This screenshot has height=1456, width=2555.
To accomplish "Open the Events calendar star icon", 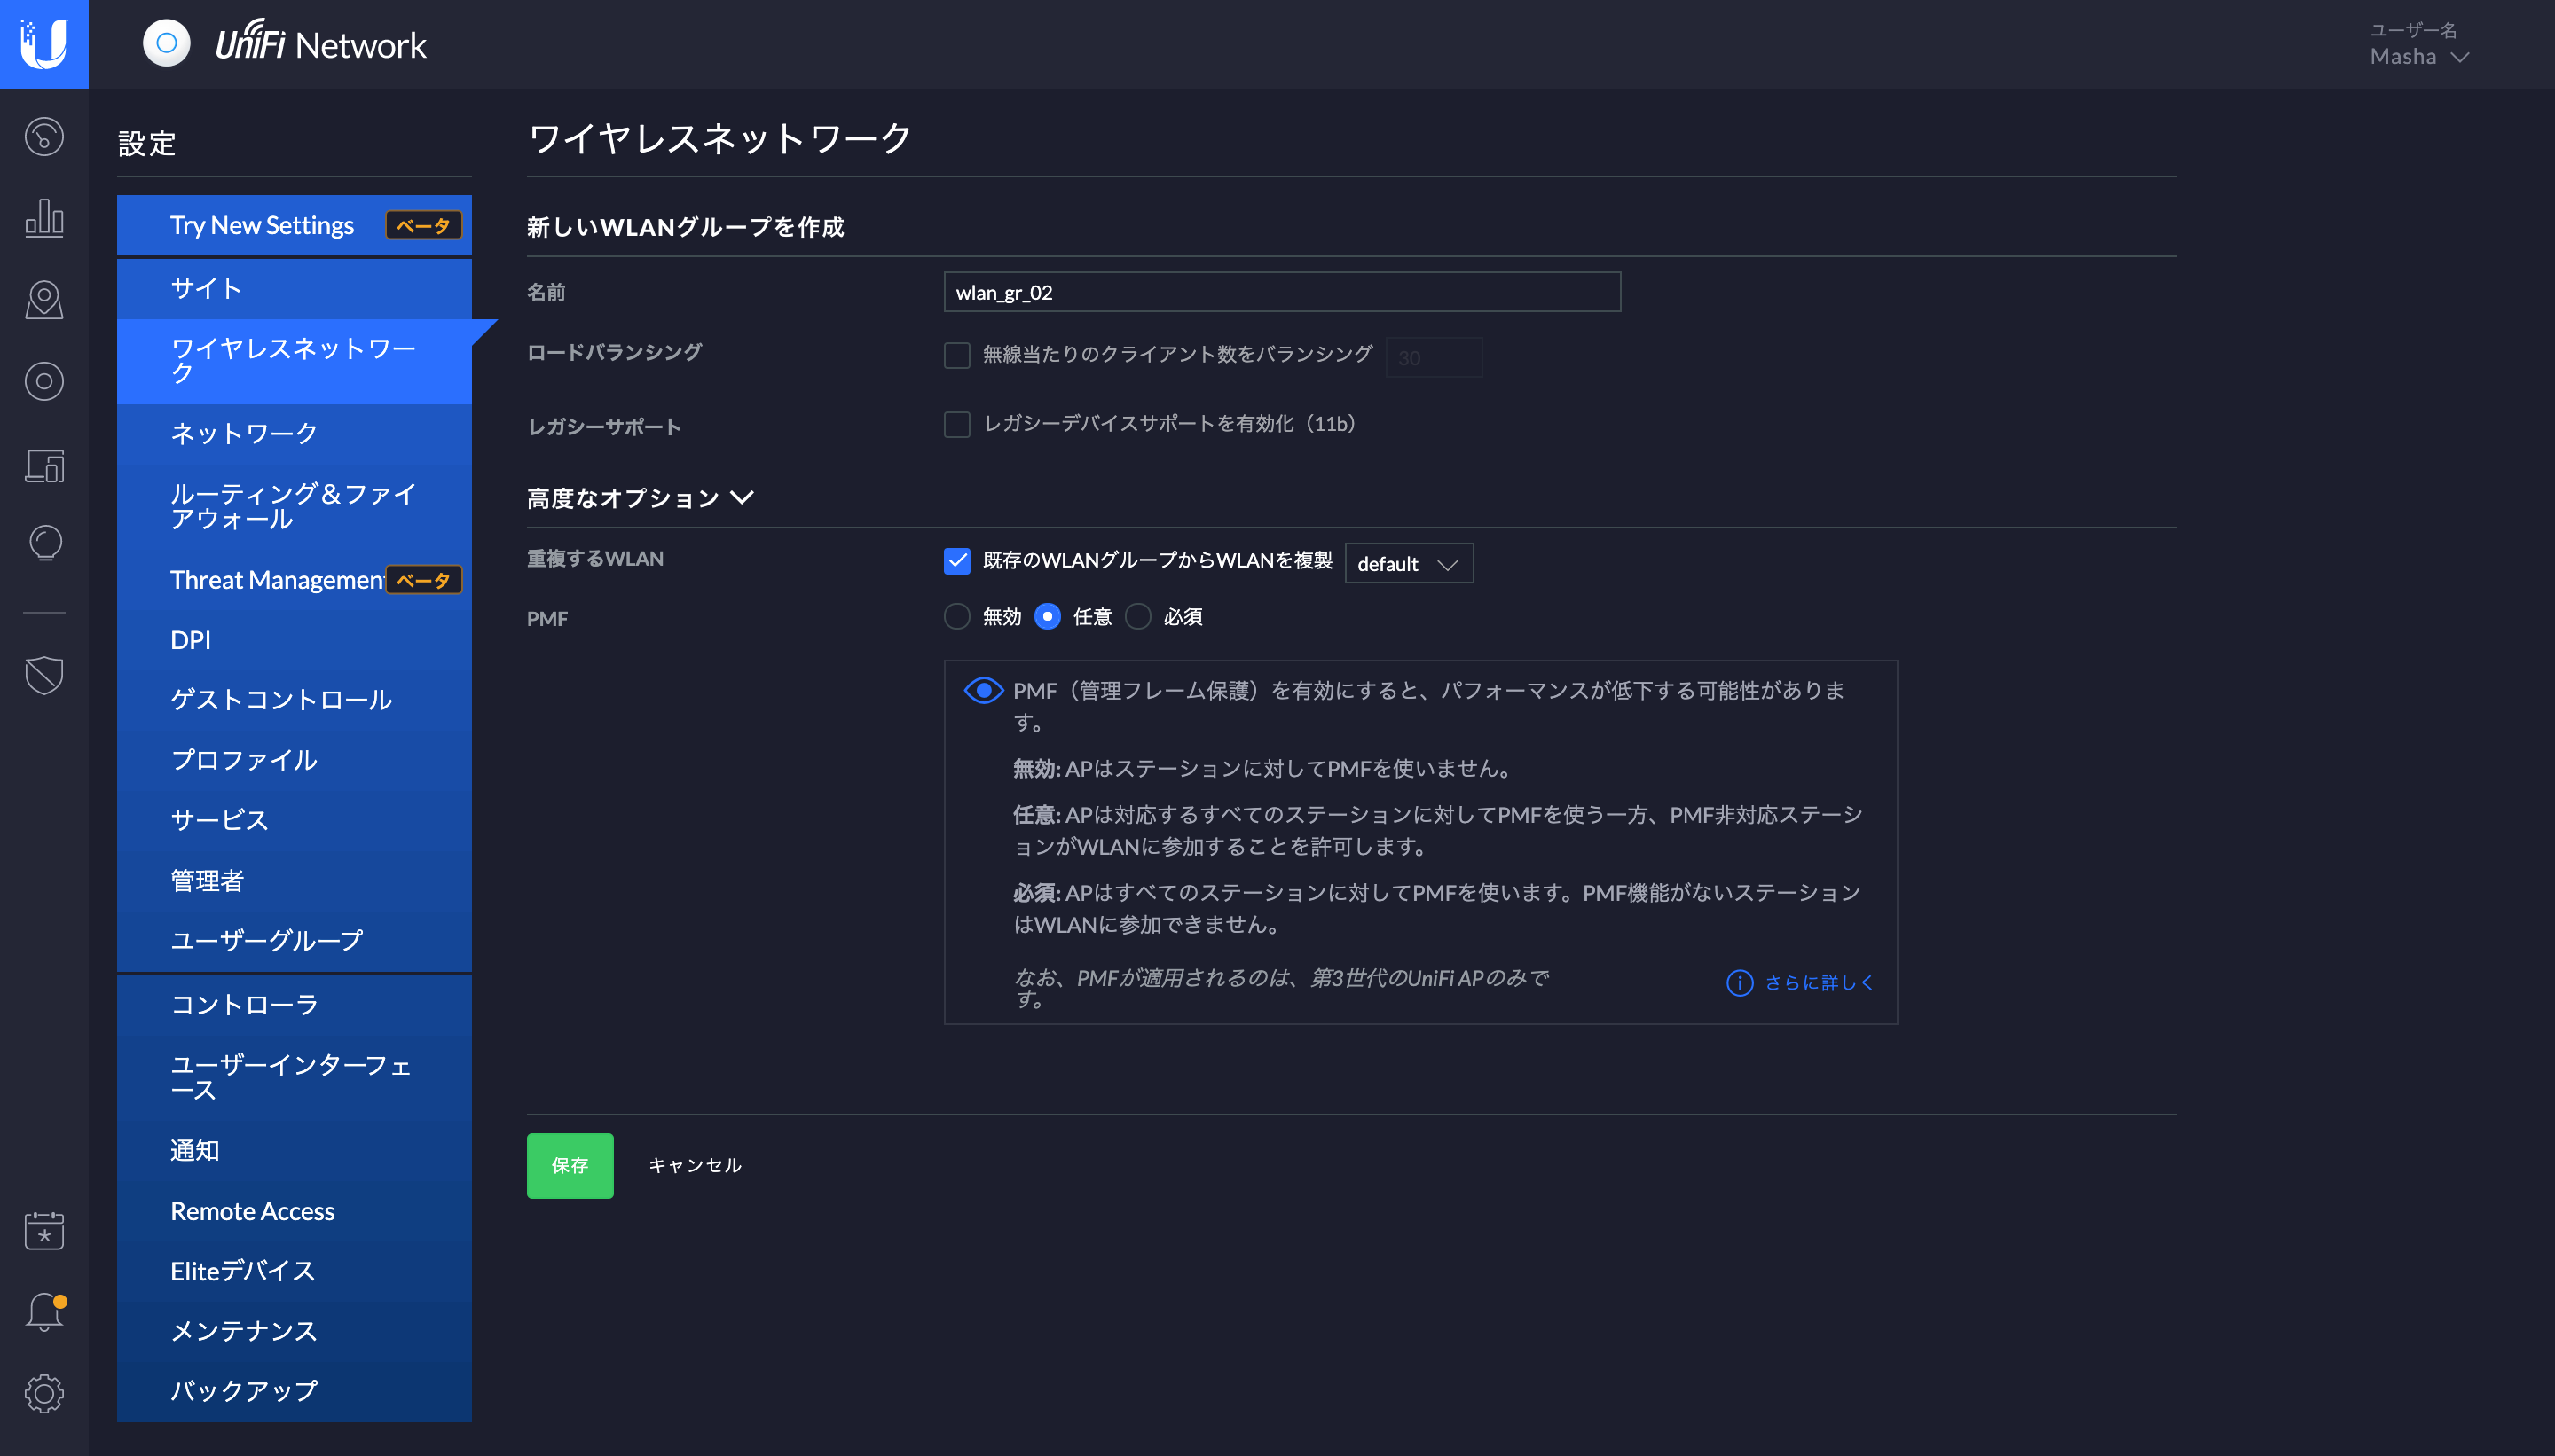I will tap(44, 1230).
